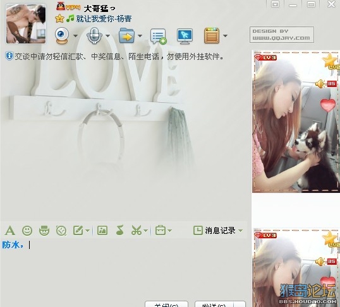This screenshot has width=340, height=307.
Task: Send a picture with the image icon
Action: click(x=102, y=231)
